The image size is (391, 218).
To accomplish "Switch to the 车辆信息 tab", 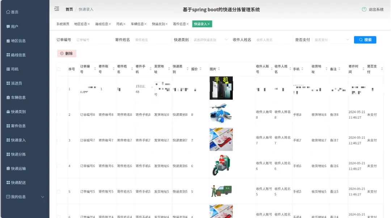I will click(137, 24).
